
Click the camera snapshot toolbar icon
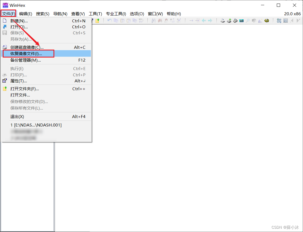click(x=254, y=20)
